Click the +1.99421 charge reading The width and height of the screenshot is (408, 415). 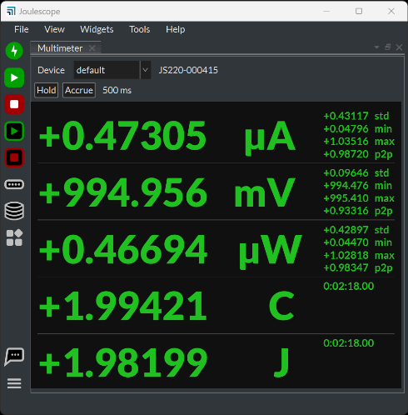[123, 306]
